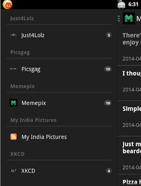The width and height of the screenshot is (141, 186).
Task: Open the My India Pictures feed
Action: (59, 137)
